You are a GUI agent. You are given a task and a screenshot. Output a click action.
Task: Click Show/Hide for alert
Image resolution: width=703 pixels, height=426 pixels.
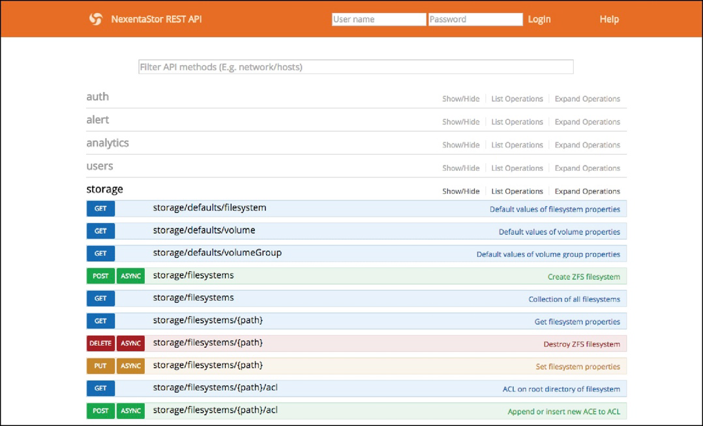(x=461, y=122)
